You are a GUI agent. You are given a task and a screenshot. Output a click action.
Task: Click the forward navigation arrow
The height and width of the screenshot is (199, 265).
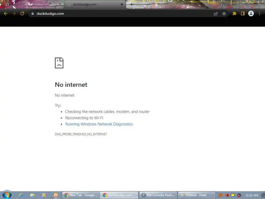pyautogui.click(x=14, y=13)
